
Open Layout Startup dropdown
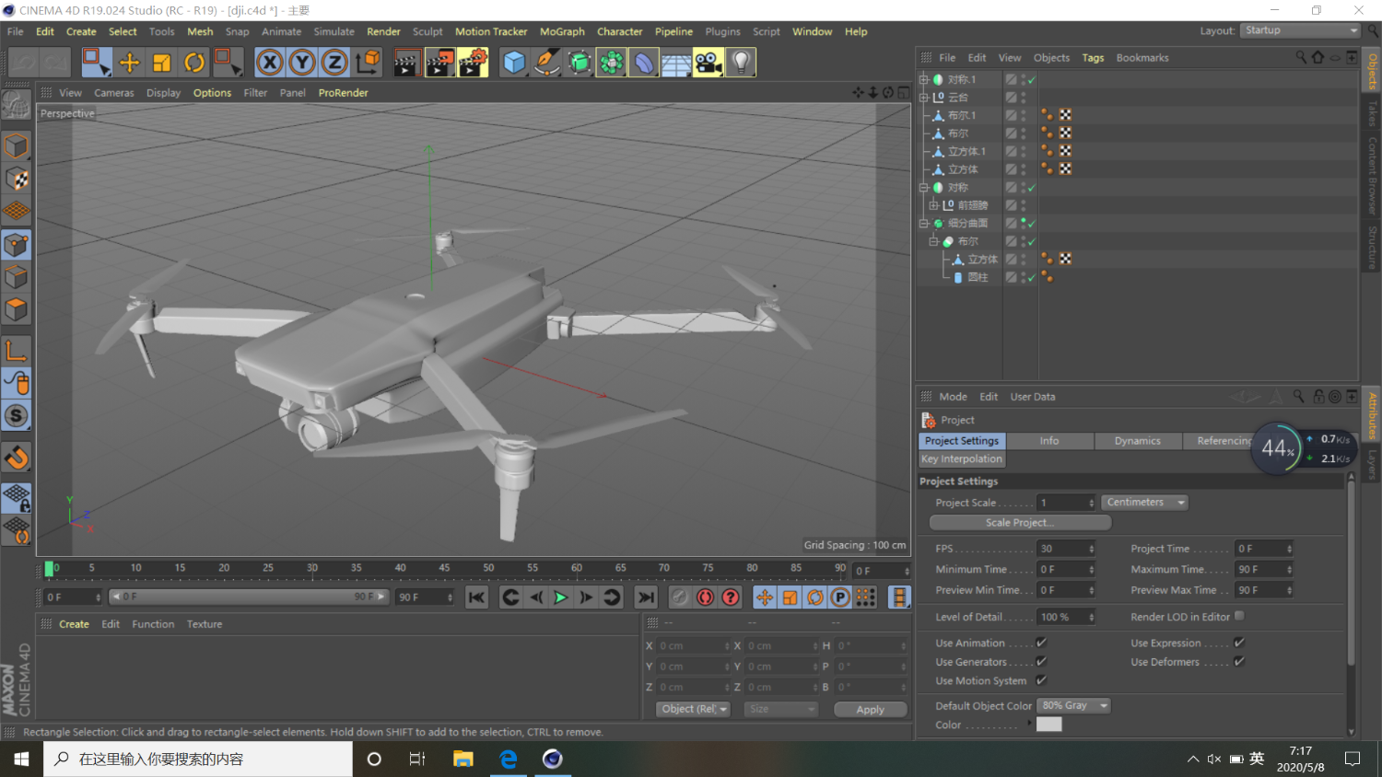pos(1299,30)
